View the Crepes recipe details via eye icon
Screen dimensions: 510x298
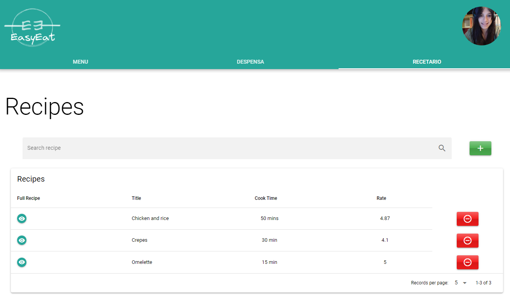22,240
